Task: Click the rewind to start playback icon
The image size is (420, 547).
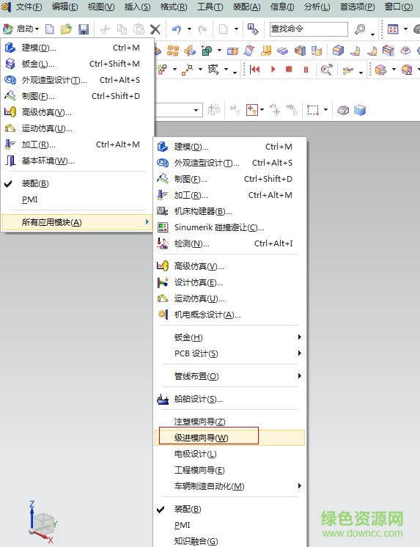Action: pos(254,70)
